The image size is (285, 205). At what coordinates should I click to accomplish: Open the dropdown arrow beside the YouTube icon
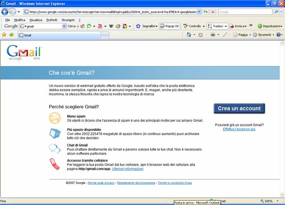point(105,26)
